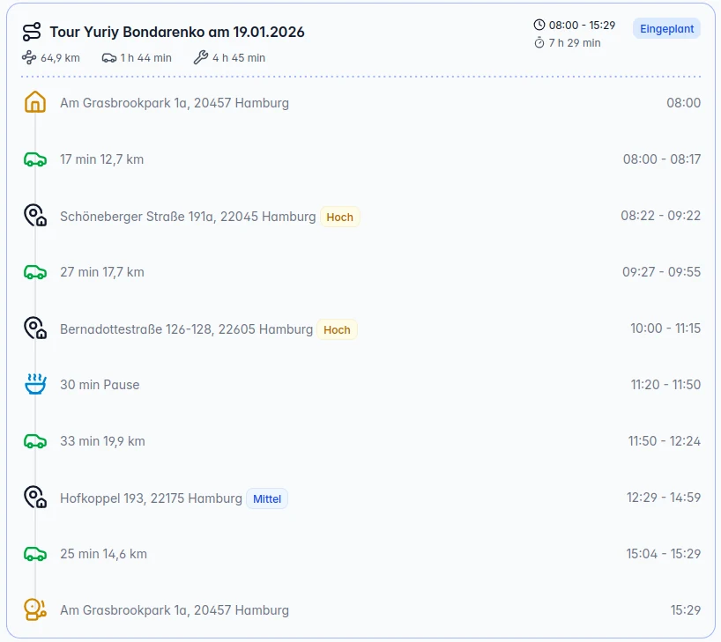Click the 30 min Pause entry

coord(100,385)
